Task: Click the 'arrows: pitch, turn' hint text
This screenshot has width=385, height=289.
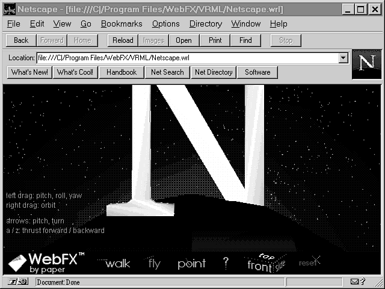Action: pyautogui.click(x=35, y=221)
